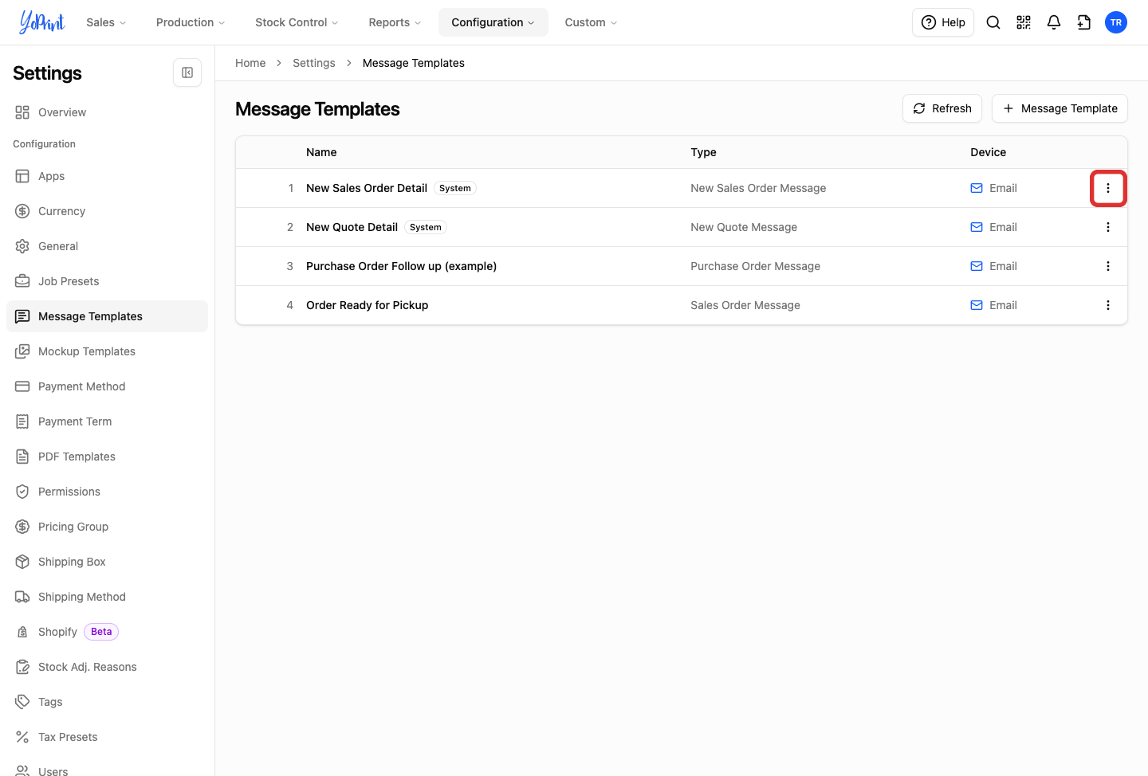
Task: Select Message Templates in the sidebar
Action: [107, 316]
